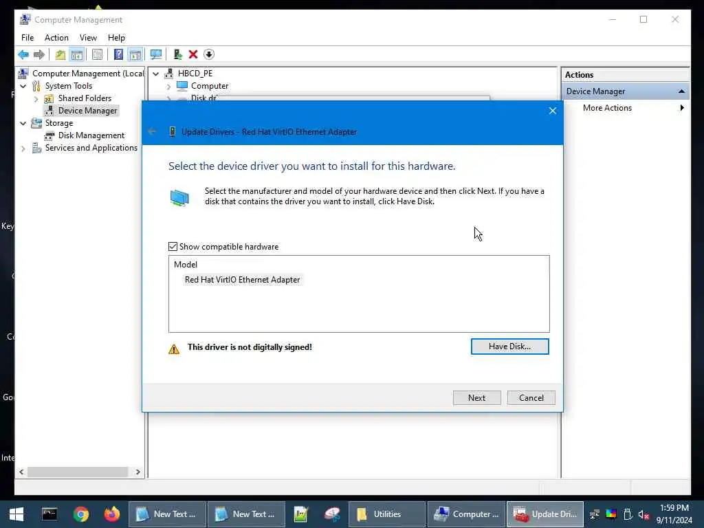Switch to first New Text taskbar window
The width and height of the screenshot is (704, 528).
click(168, 514)
